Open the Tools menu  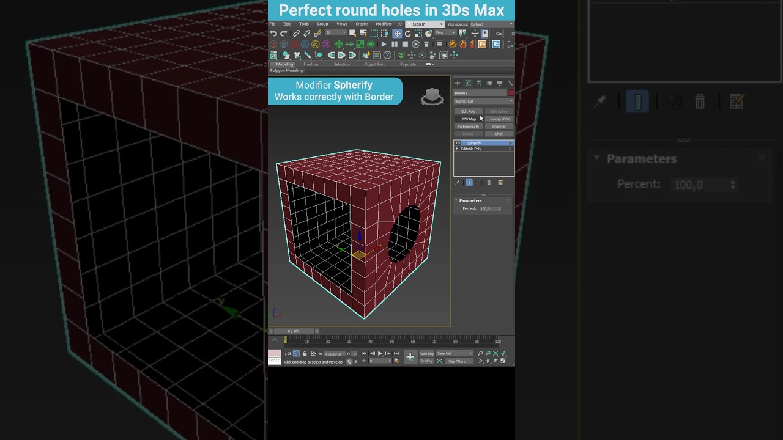(304, 24)
